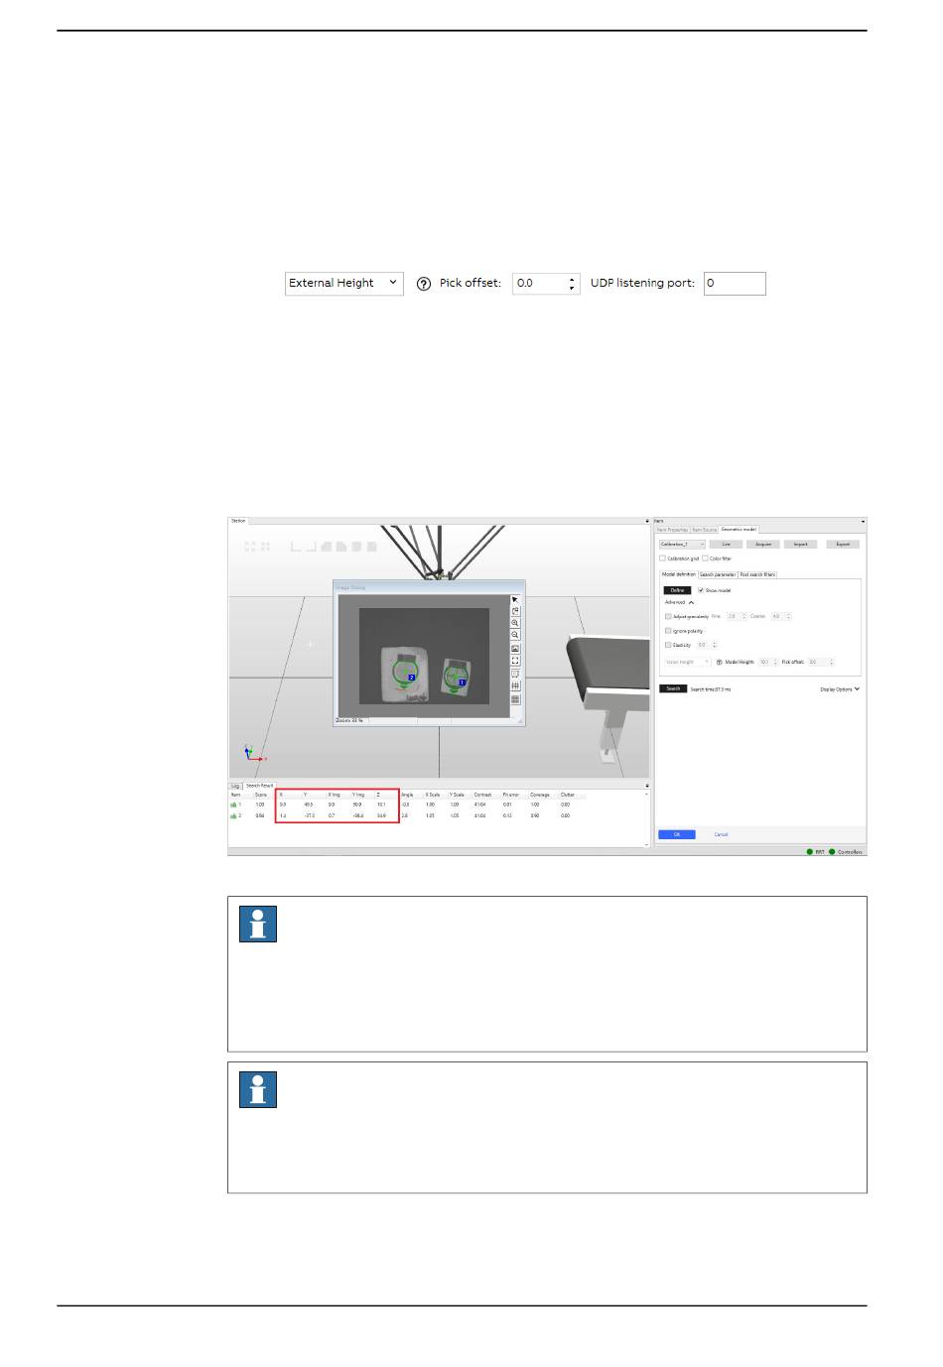Click the pin arrow of the Search Result panel

tap(647, 786)
